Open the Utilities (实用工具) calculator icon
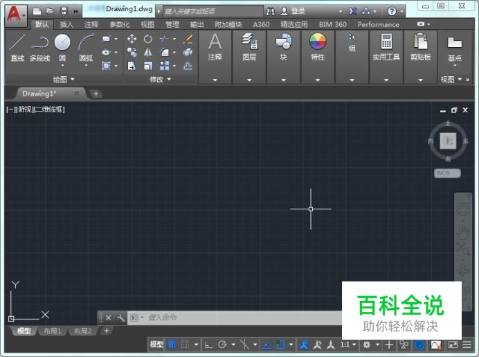The image size is (479, 357). tap(386, 43)
